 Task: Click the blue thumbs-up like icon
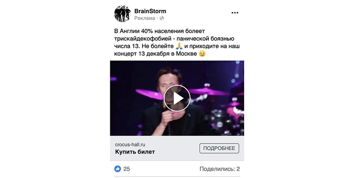pos(118,169)
